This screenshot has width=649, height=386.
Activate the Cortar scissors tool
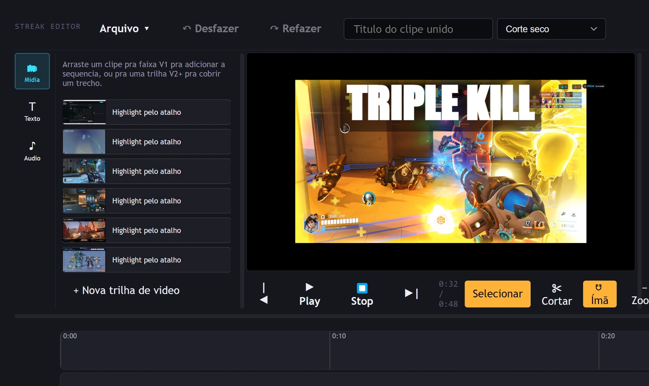coord(557,294)
